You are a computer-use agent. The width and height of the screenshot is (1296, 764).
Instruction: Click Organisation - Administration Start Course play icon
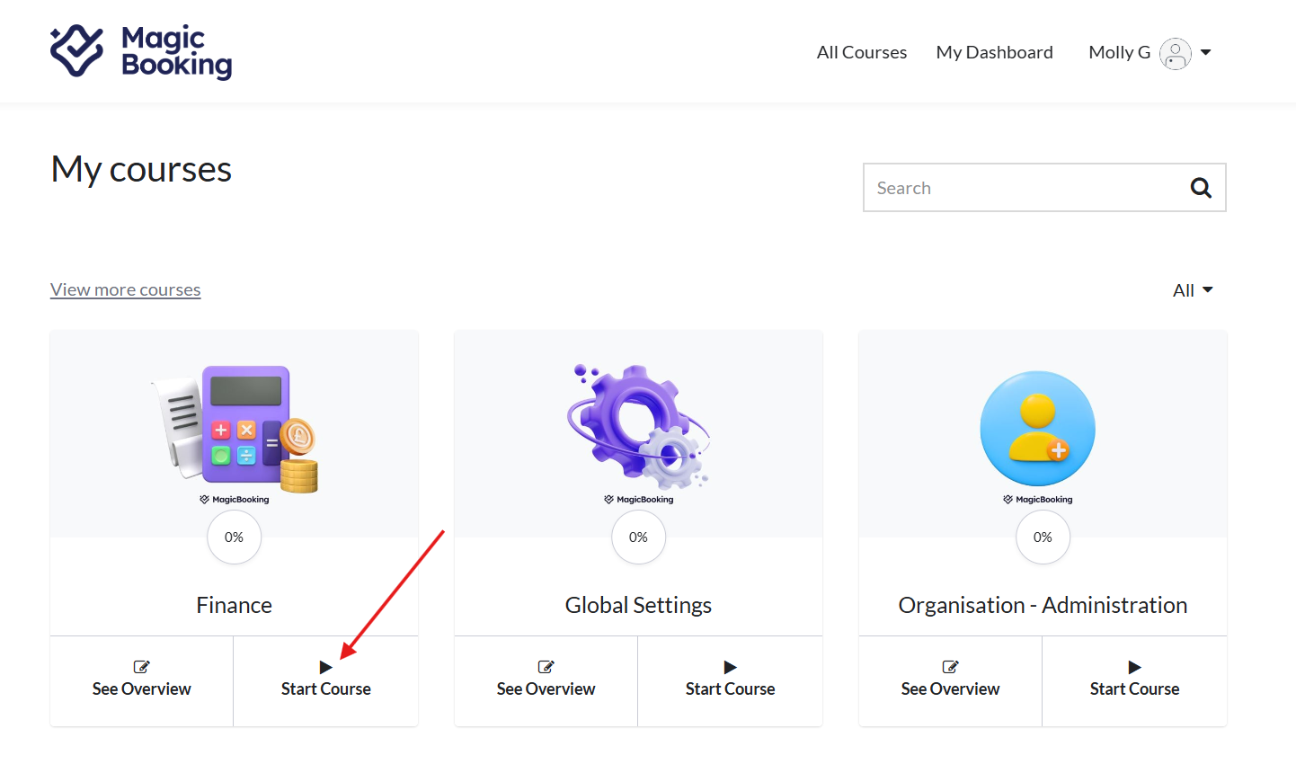[x=1134, y=667]
